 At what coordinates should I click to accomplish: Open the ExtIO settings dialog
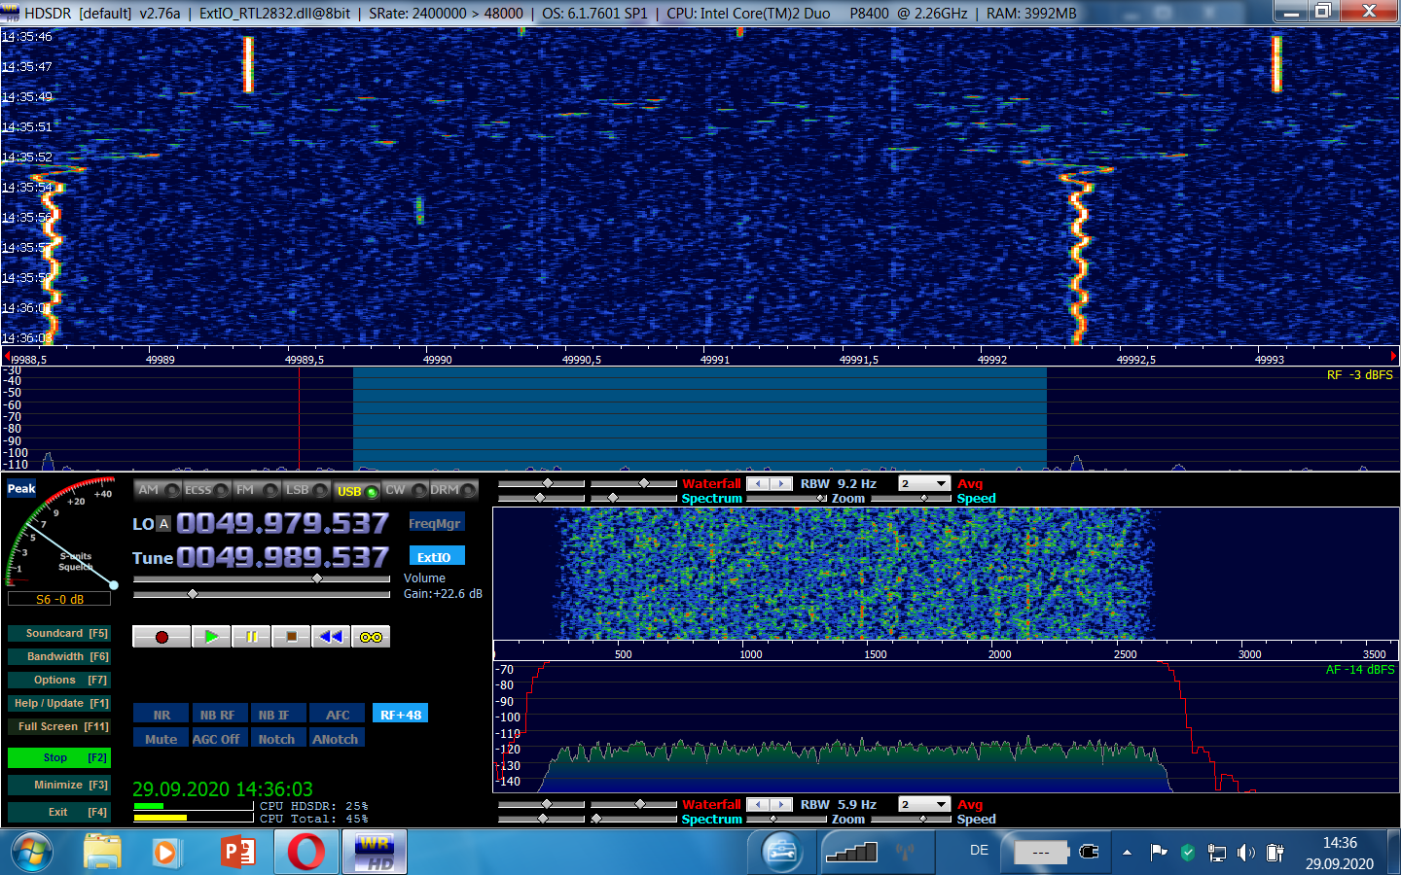click(x=435, y=557)
